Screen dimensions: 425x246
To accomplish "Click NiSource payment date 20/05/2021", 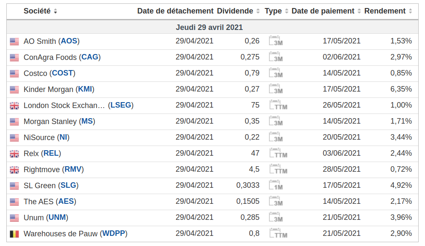I will [x=342, y=137].
